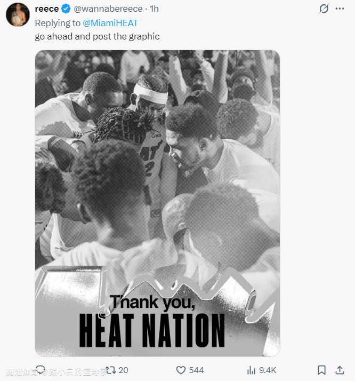Image resolution: width=355 pixels, height=381 pixels.
Task: Click the like count 544
Action: [196, 370]
